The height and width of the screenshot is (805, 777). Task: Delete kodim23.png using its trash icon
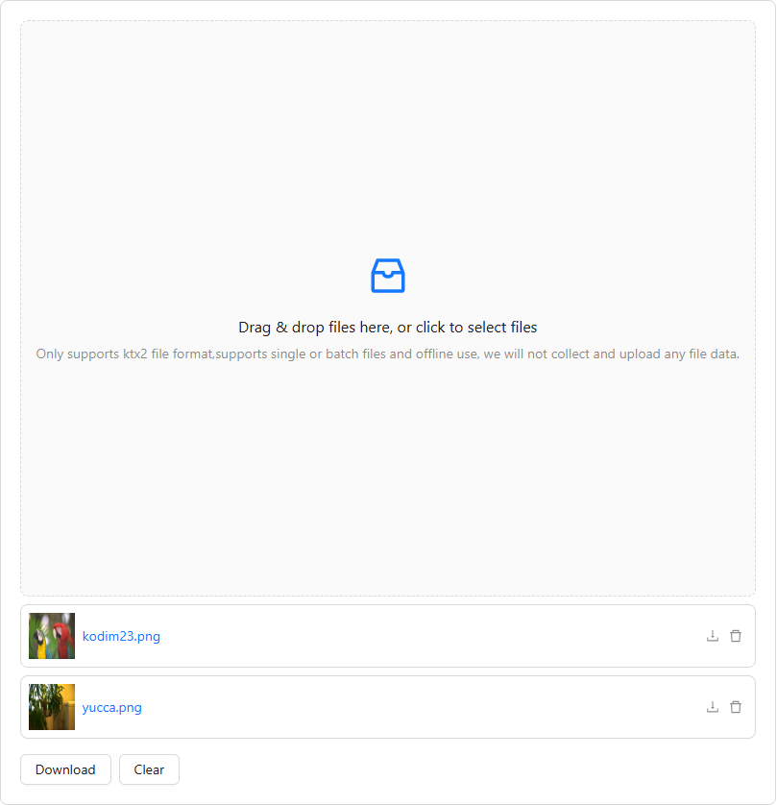(736, 636)
